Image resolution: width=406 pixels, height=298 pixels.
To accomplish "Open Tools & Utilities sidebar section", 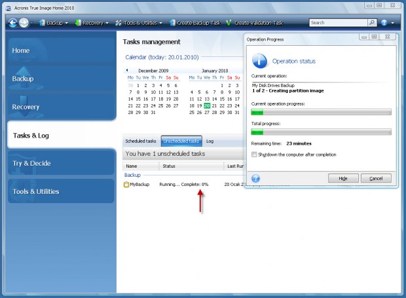I will pos(62,191).
